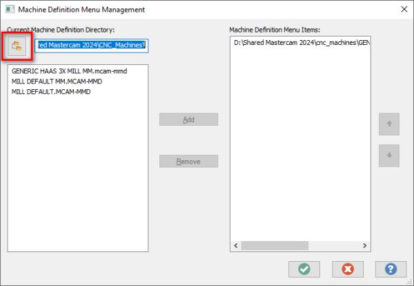Click the red X cancel button
The width and height of the screenshot is (414, 286).
[348, 269]
